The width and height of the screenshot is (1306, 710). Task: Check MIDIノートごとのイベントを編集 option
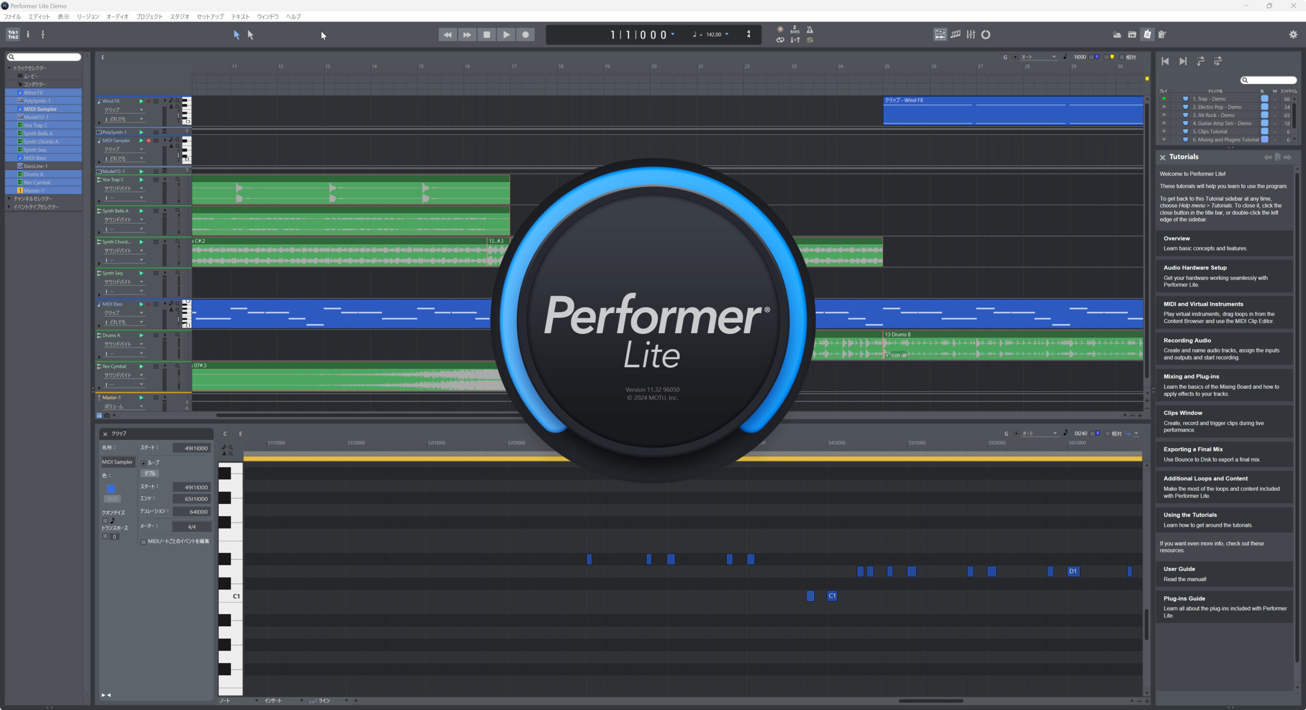(x=143, y=542)
